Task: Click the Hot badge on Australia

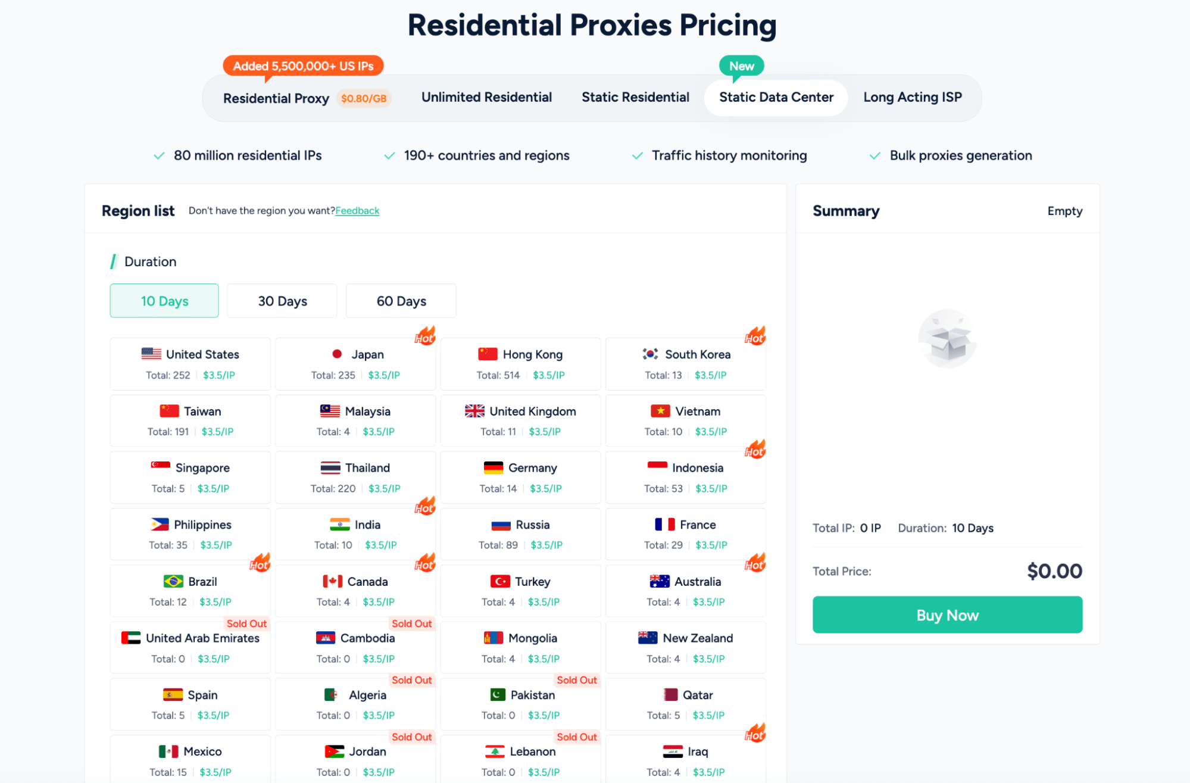Action: [x=755, y=563]
